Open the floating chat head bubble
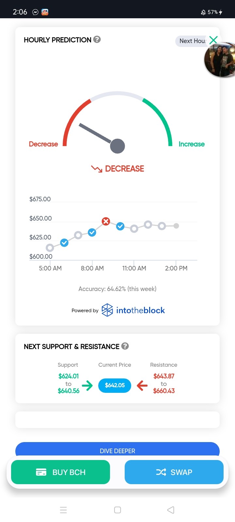235x522 pixels. coord(220,59)
